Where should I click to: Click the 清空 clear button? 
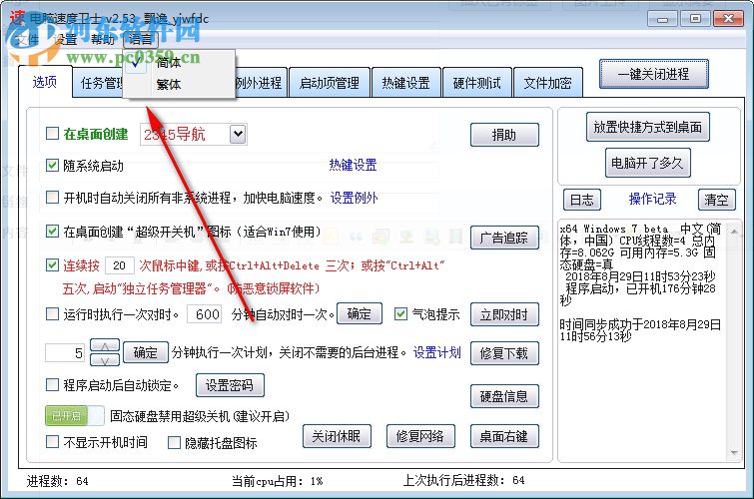[716, 200]
